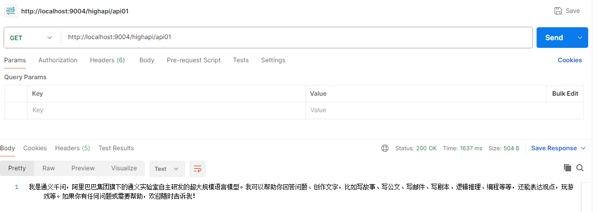This screenshot has height=212, width=599.
Task: Switch response to Preview view
Action: [83, 168]
